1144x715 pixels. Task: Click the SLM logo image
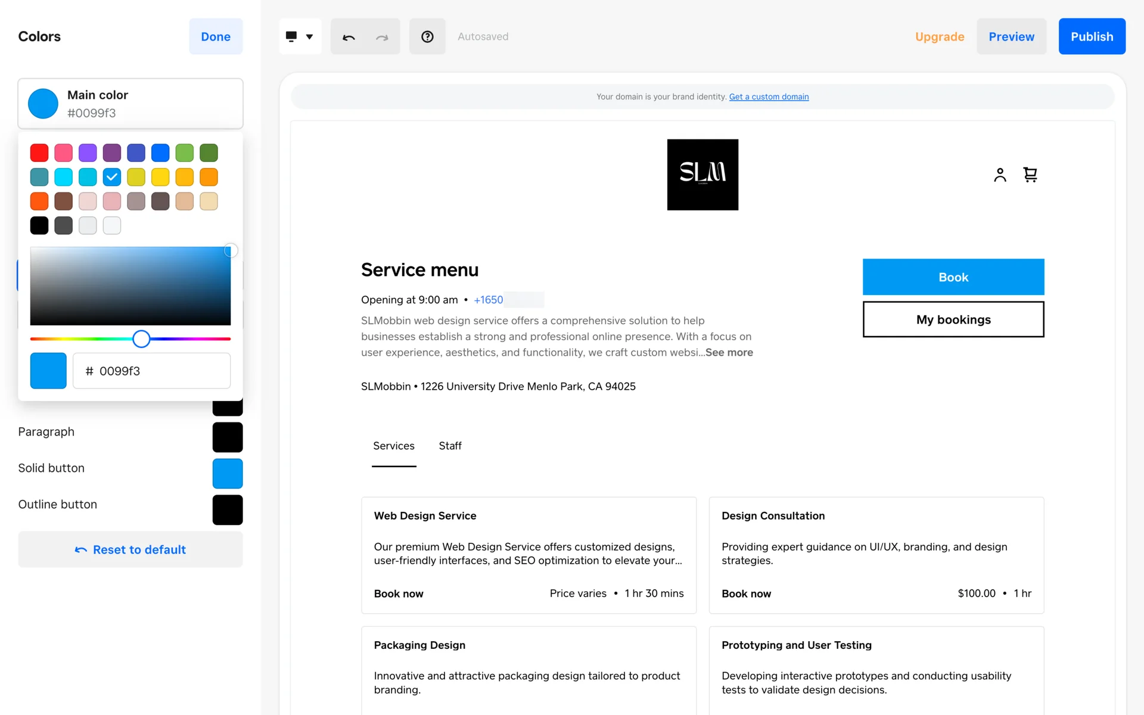702,175
